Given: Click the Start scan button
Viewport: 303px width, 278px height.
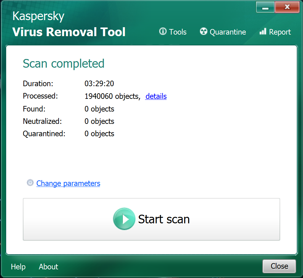Looking at the screenshot, I should click(x=151, y=219).
